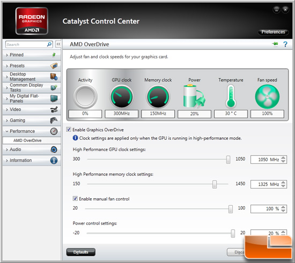This screenshot has height=263, width=295.
Task: Click the Activity gauge dial
Action: (x=85, y=96)
